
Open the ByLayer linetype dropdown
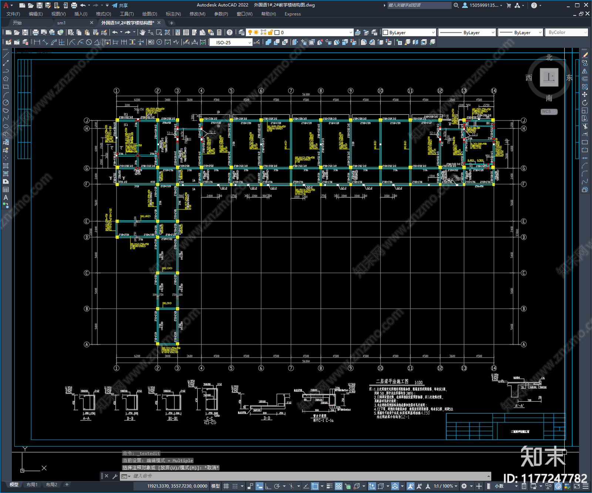point(467,33)
